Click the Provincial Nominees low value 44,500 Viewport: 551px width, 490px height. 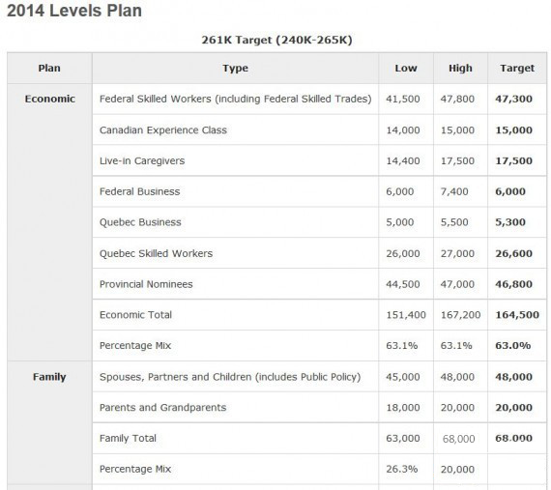403,284
